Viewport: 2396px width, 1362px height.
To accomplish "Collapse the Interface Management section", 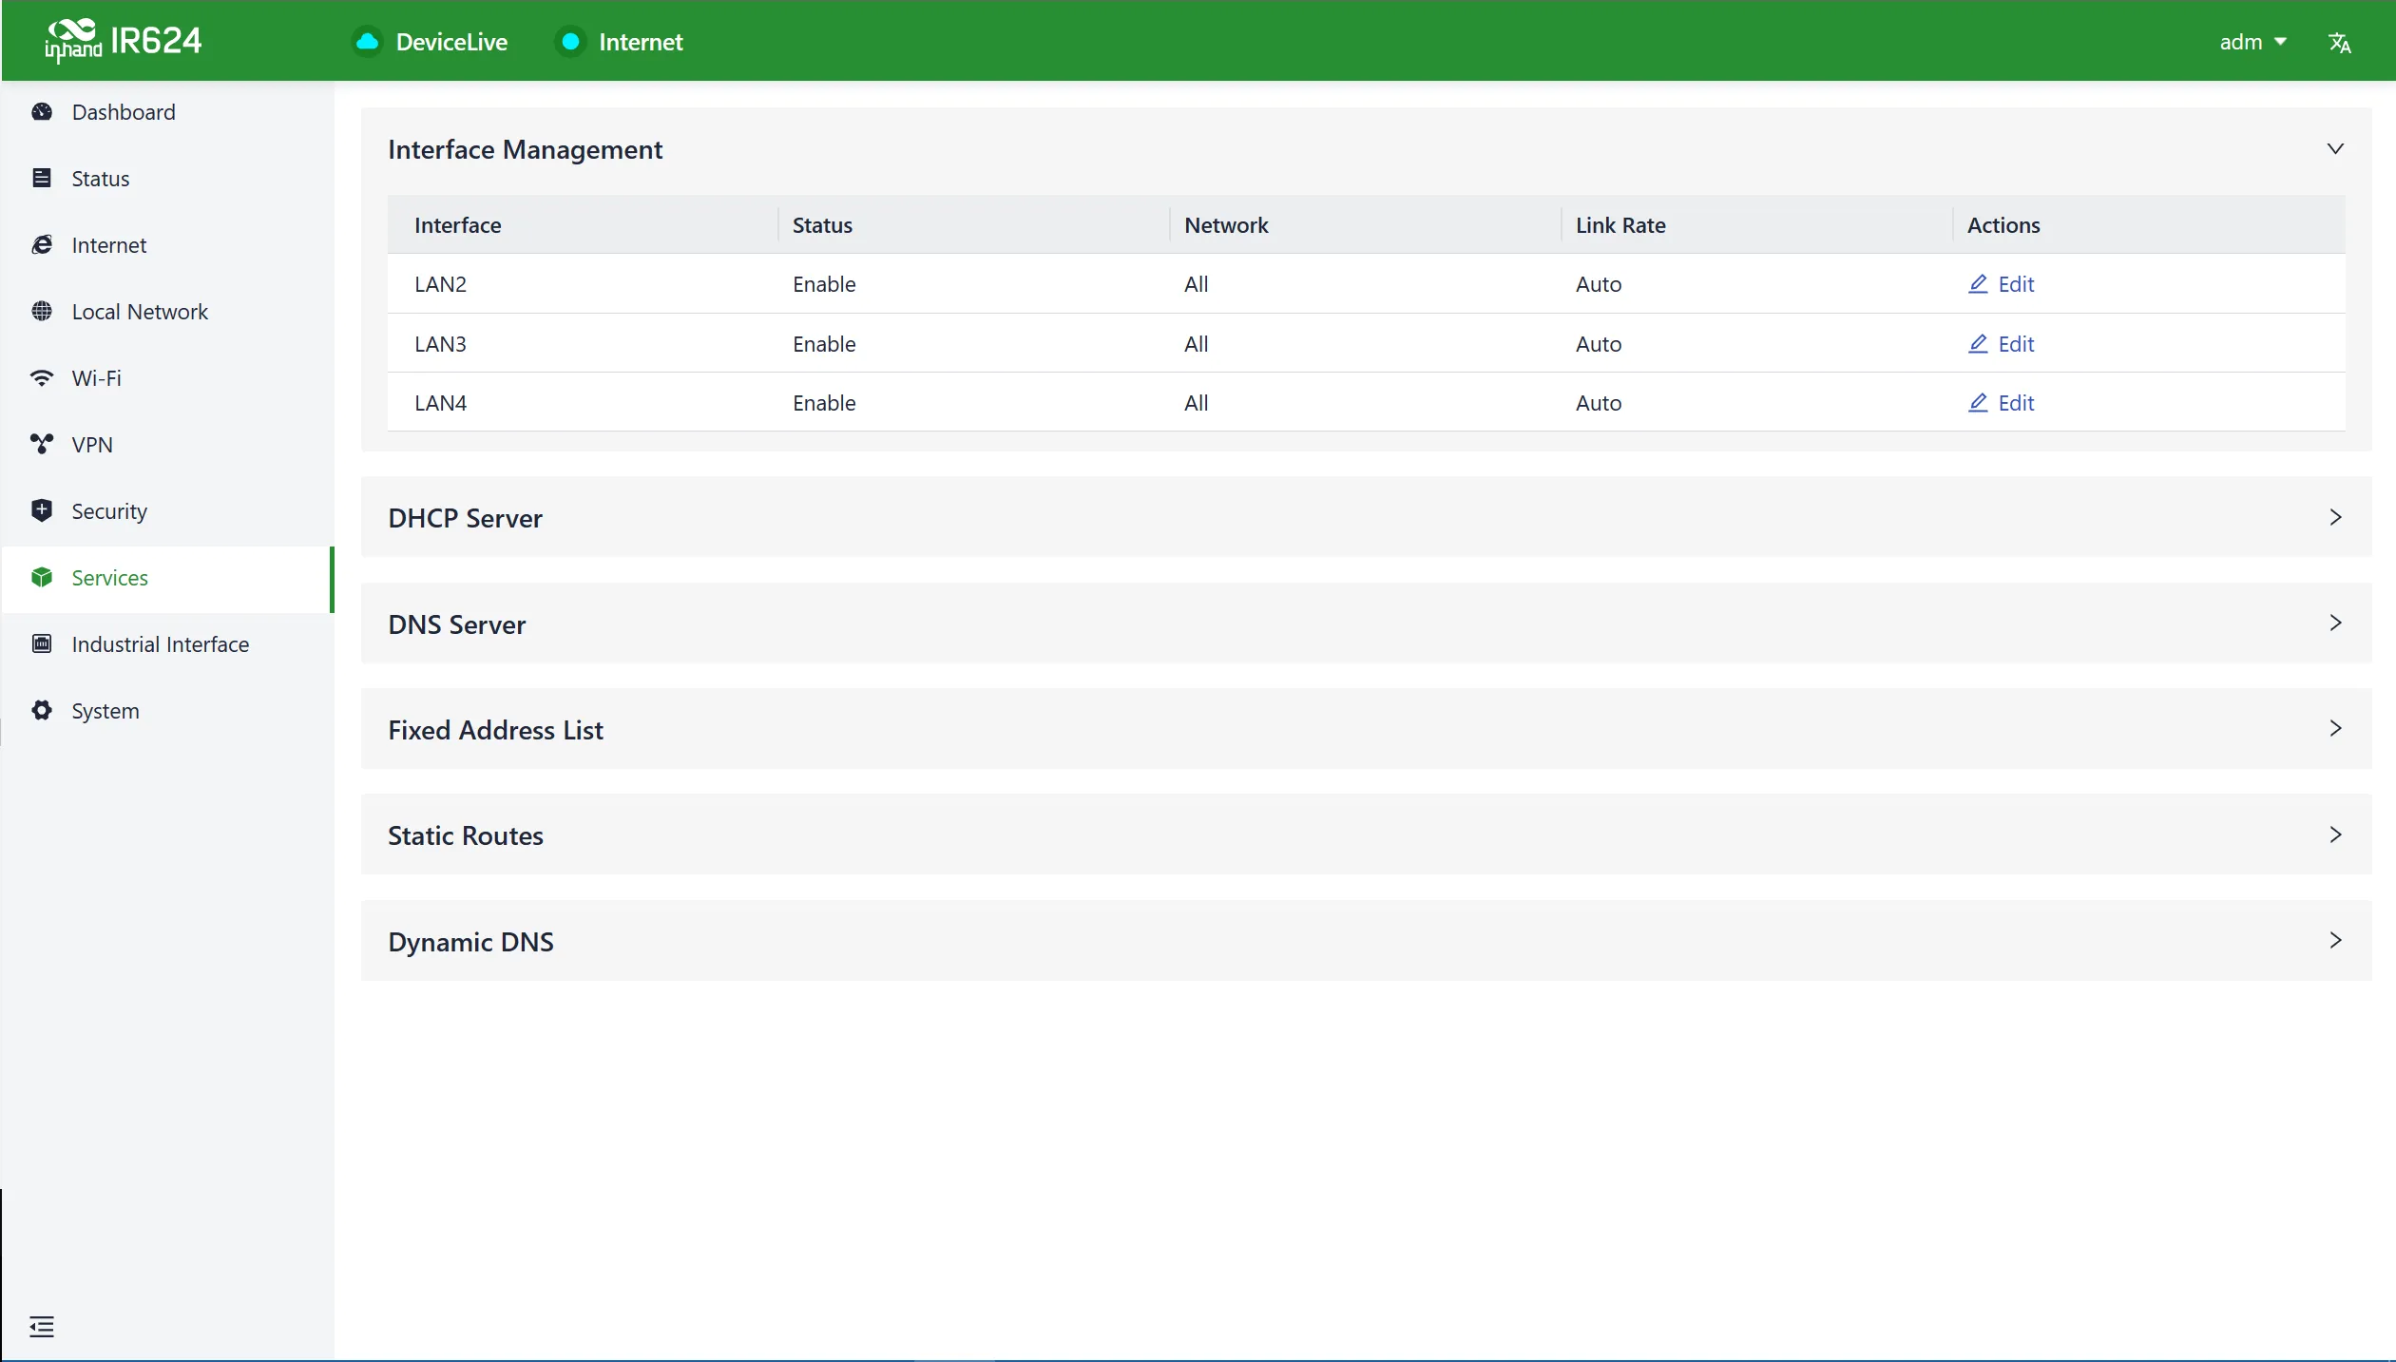I will coord(2335,149).
